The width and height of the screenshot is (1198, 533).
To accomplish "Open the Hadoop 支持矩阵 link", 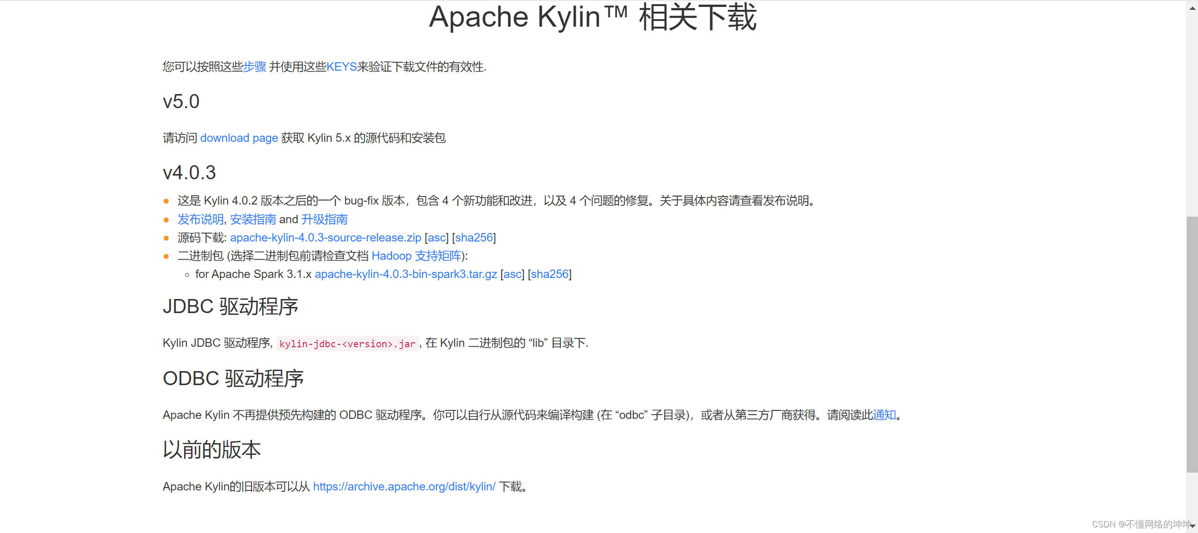I will (x=416, y=256).
